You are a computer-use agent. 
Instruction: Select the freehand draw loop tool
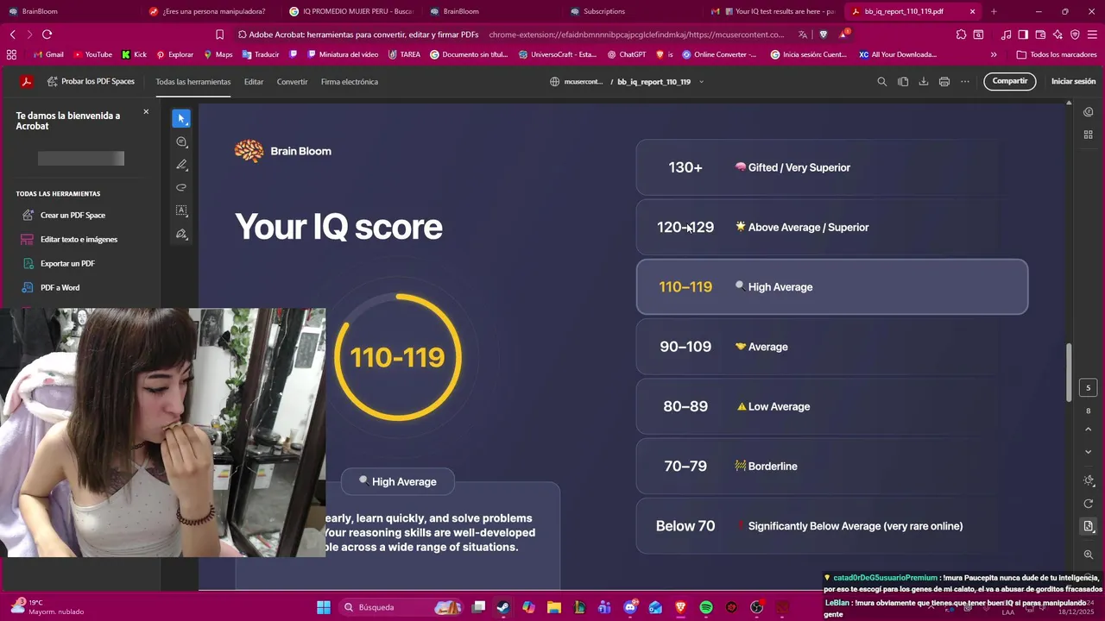181,187
